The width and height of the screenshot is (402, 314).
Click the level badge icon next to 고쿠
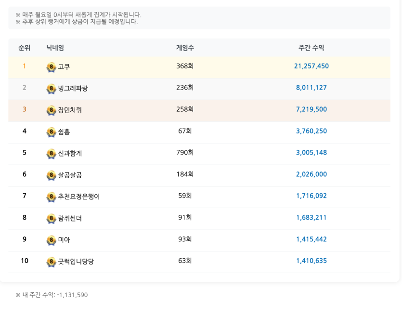(52, 67)
